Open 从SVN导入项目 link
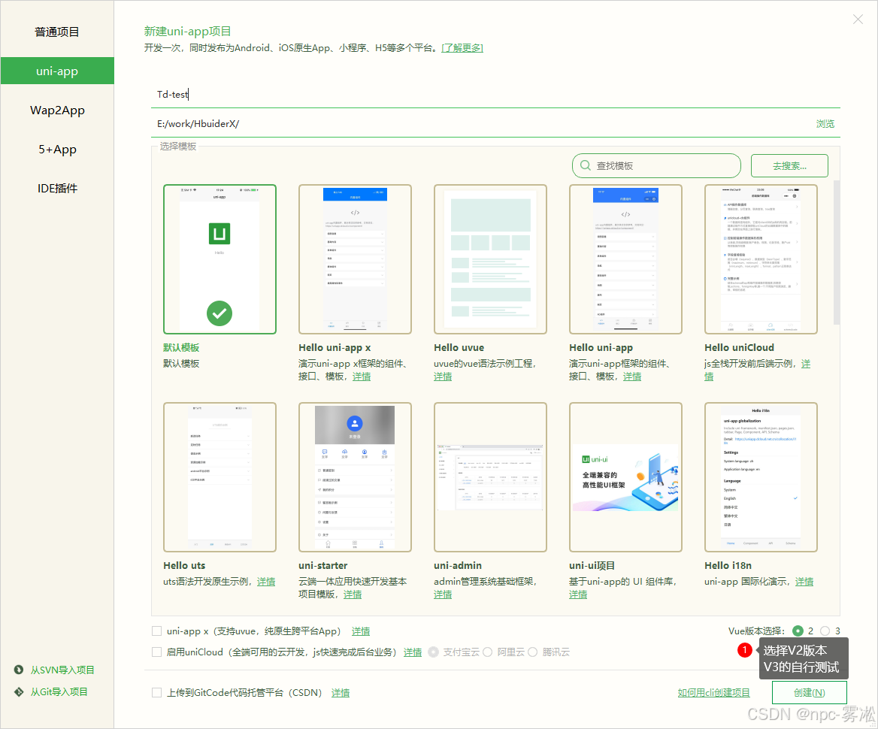 (62, 670)
